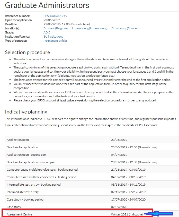179x217 pixels.
Task: Click the Permanent official contract link
Action: pyautogui.click(x=55, y=41)
